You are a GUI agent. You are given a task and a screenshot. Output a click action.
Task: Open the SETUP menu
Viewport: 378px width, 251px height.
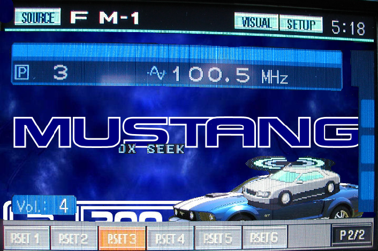[x=301, y=24]
